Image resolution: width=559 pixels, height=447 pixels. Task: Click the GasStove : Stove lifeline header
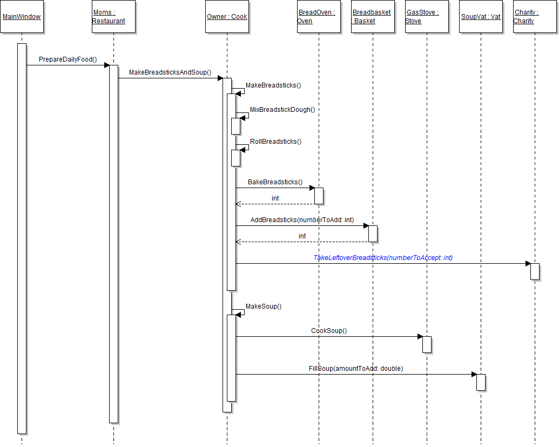[x=427, y=17]
